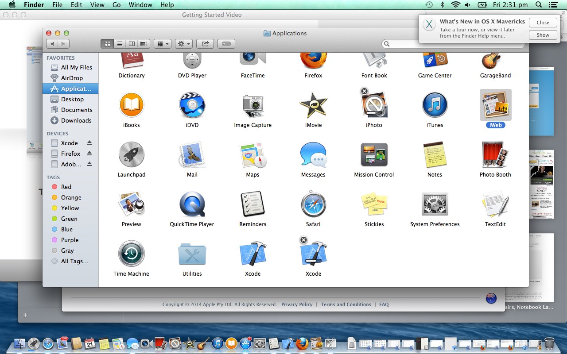
Task: Select the TextEdit application icon
Action: pyautogui.click(x=495, y=204)
